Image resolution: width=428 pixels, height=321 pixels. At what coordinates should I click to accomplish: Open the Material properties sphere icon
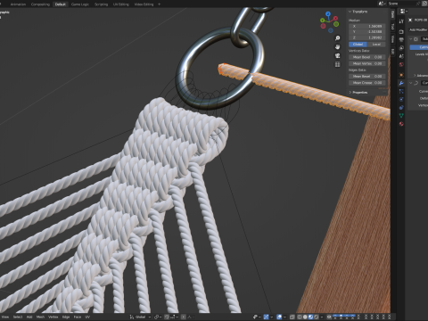pyautogui.click(x=401, y=124)
